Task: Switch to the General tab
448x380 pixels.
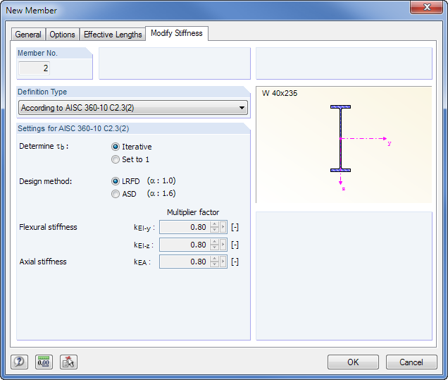Action: click(28, 35)
